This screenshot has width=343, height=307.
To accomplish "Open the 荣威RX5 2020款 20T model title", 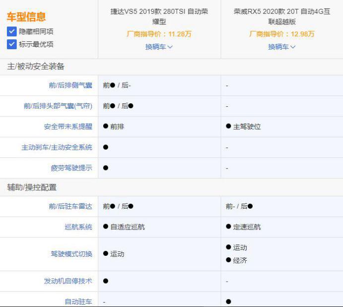I will click(x=282, y=16).
